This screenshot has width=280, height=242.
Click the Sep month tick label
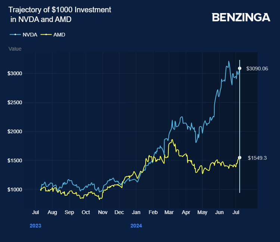click(x=69, y=212)
